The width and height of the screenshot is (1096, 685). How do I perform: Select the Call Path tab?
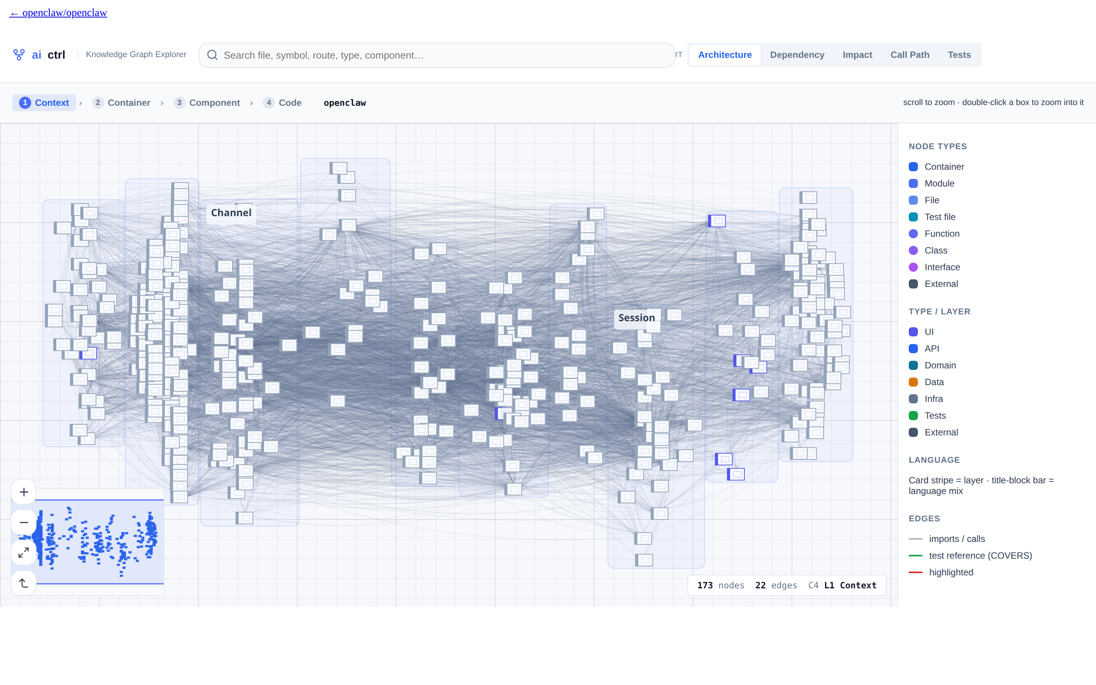point(910,55)
